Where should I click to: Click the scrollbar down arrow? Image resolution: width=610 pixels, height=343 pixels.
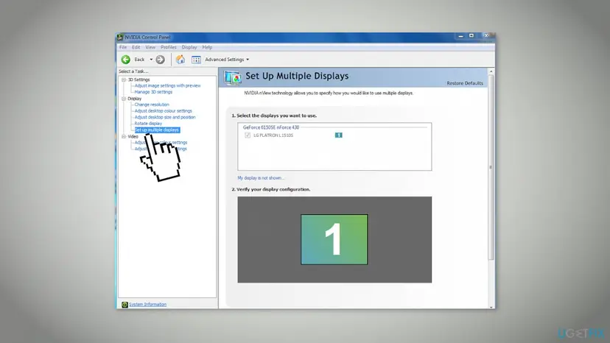point(491,307)
